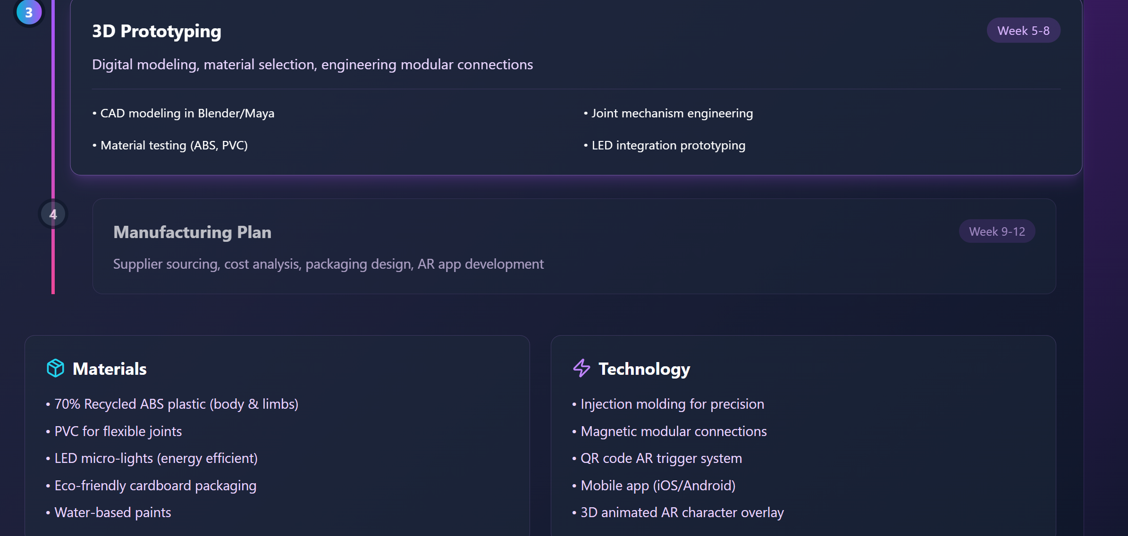The width and height of the screenshot is (1128, 536).
Task: Click Material testing (ABS, PVC) item
Action: (x=174, y=146)
